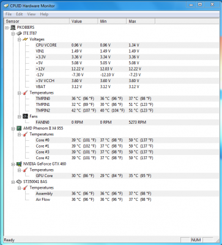
Task: Collapse the Voltages section
Action: (20, 39)
